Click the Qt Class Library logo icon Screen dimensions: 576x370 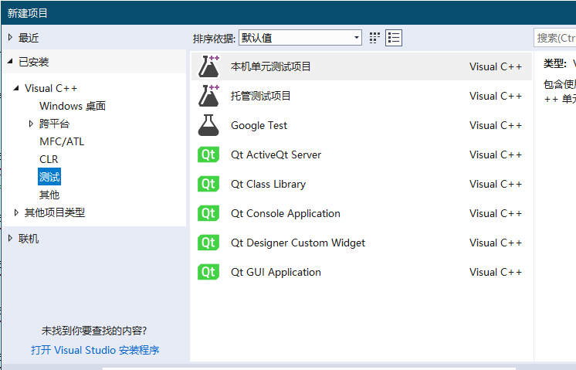click(208, 184)
